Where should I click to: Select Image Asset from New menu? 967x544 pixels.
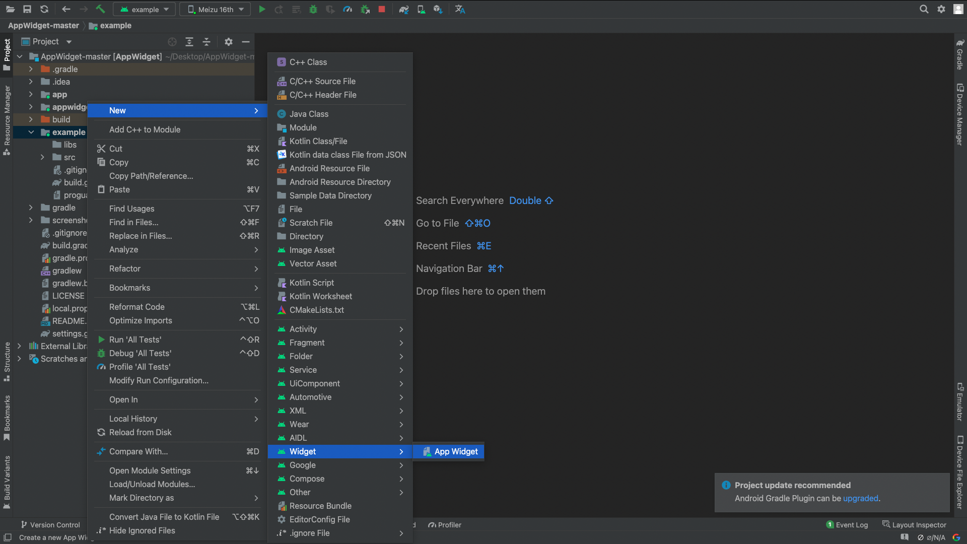pyautogui.click(x=340, y=250)
